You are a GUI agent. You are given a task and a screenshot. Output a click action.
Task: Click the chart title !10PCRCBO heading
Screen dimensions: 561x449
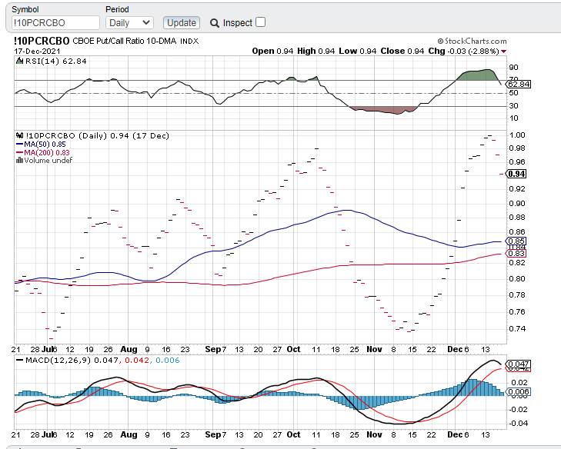coord(42,41)
